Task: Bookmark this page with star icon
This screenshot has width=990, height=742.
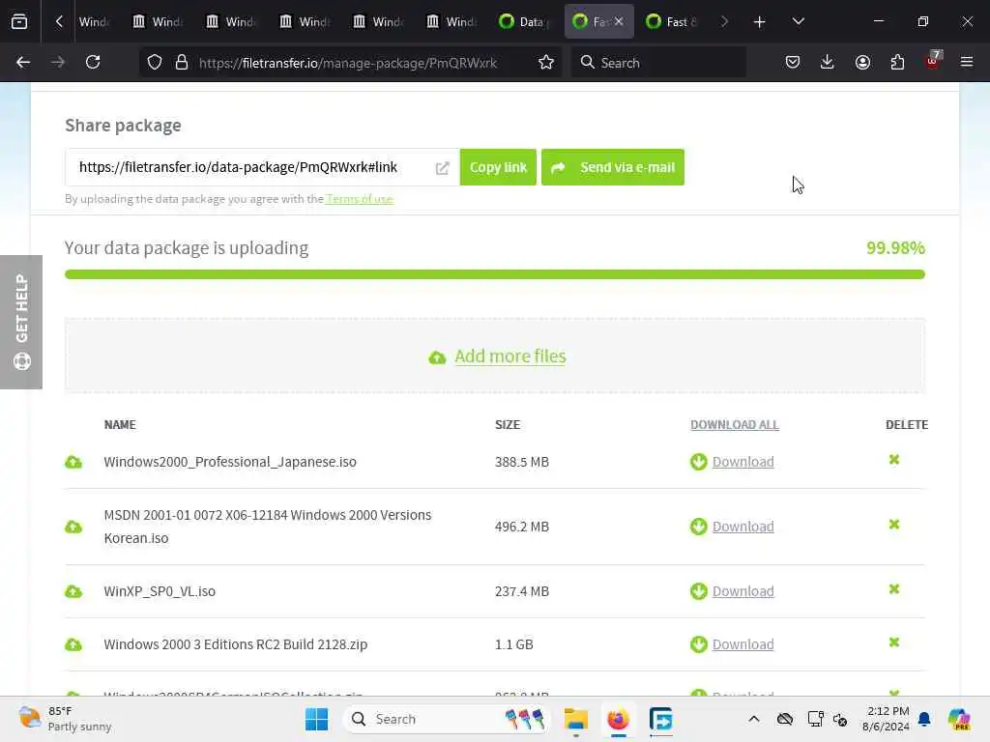Action: point(546,63)
